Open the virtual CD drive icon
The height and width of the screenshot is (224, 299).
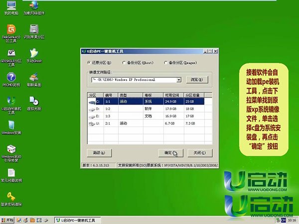pos(34,104)
